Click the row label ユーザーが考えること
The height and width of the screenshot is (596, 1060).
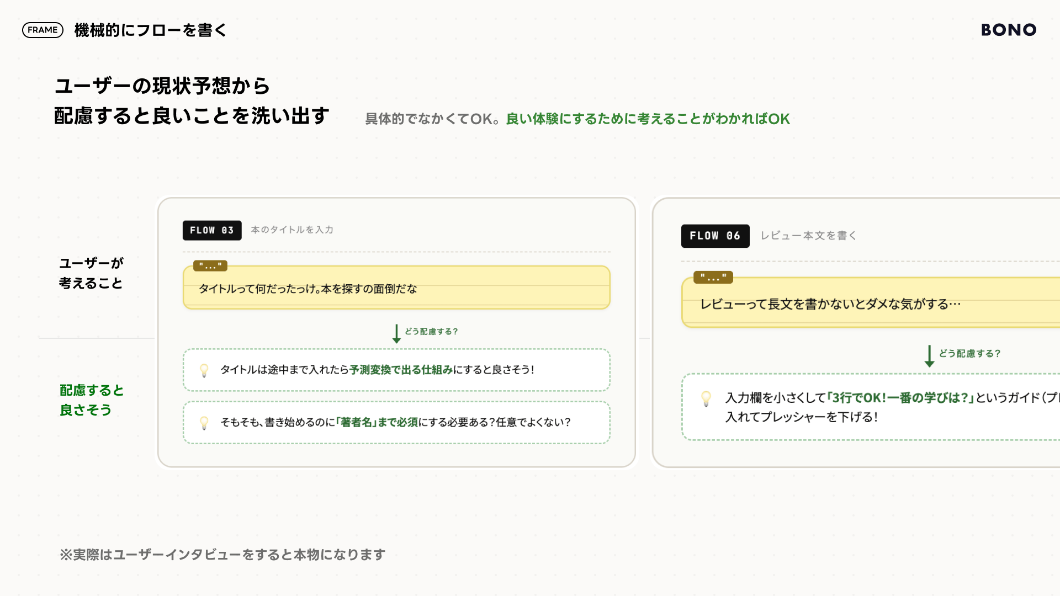pyautogui.click(x=91, y=273)
